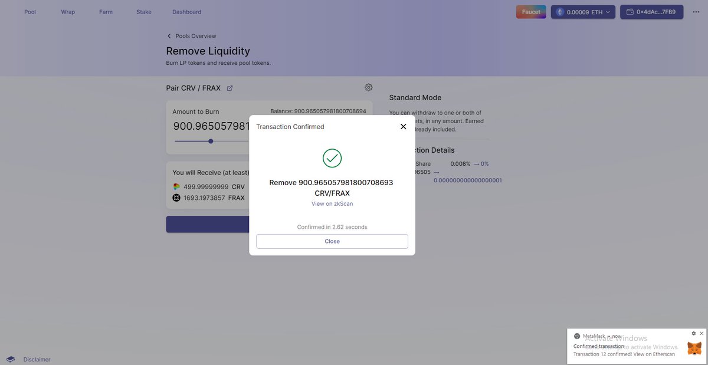Screen dimensions: 708x365
Task: Click the Disclaimer graduation cap icon
Action: click(11, 359)
